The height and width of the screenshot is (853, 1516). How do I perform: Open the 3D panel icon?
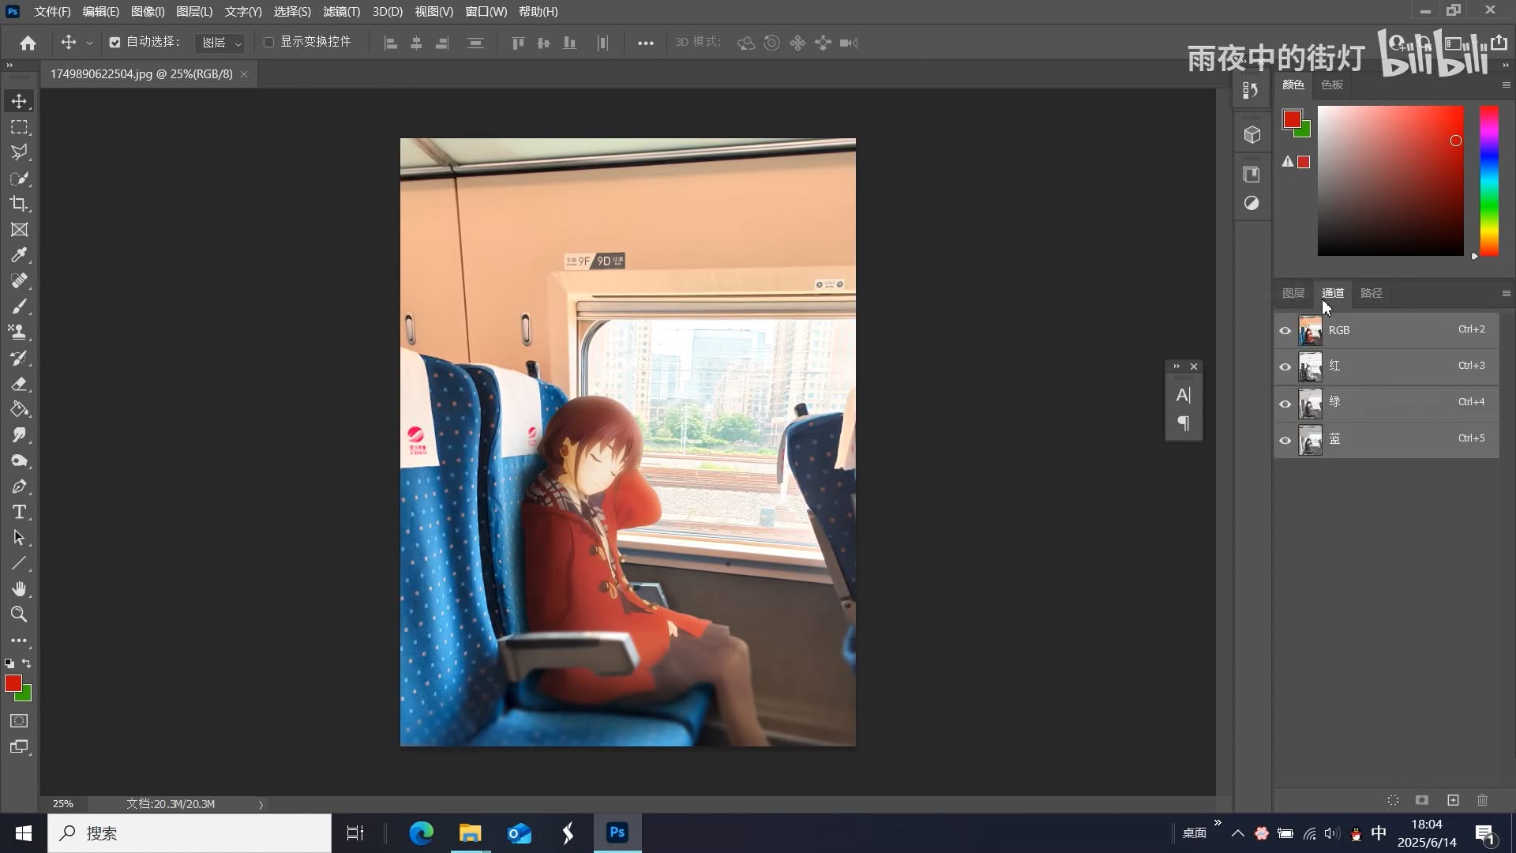pos(1251,135)
